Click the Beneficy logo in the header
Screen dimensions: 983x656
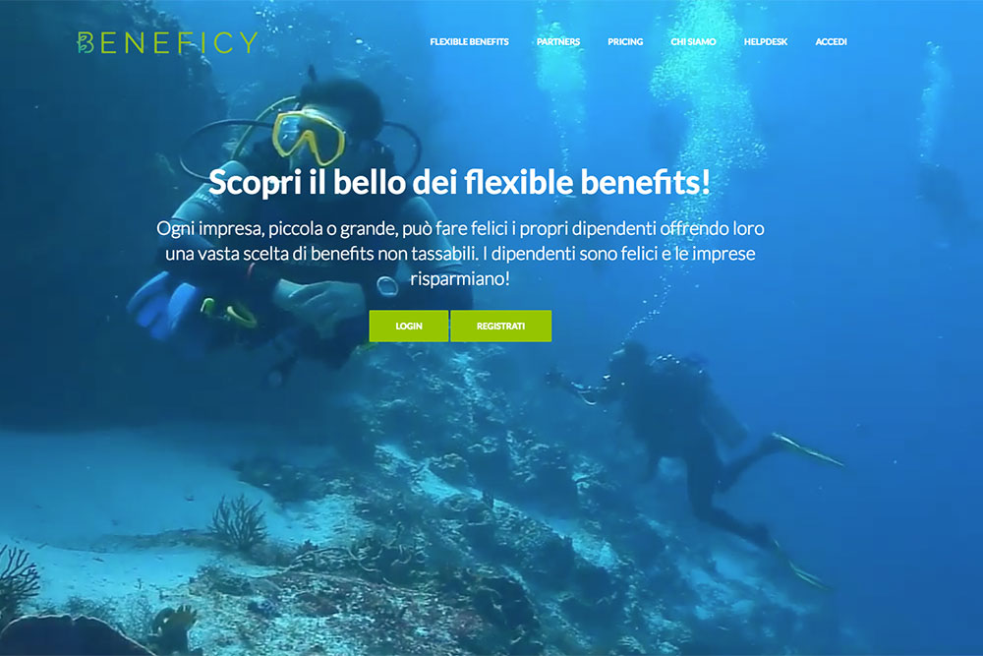[167, 42]
